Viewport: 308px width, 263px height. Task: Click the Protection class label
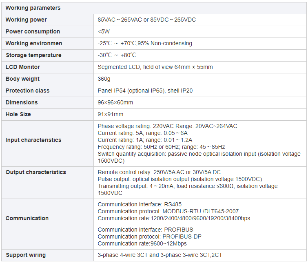point(27,91)
